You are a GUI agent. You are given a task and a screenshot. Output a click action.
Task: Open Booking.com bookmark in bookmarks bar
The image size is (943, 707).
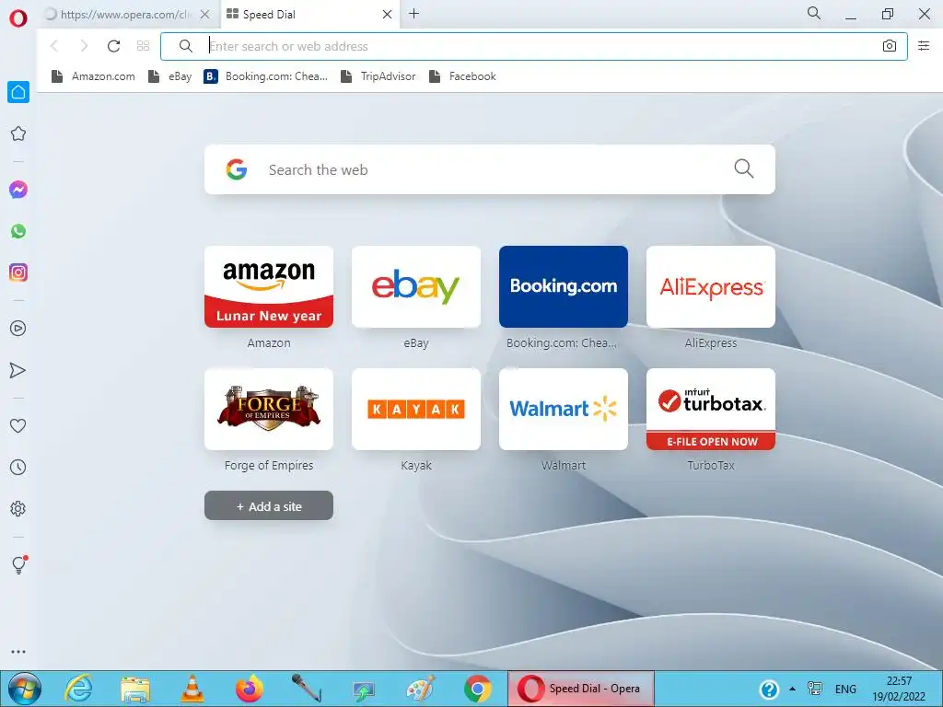(x=266, y=76)
